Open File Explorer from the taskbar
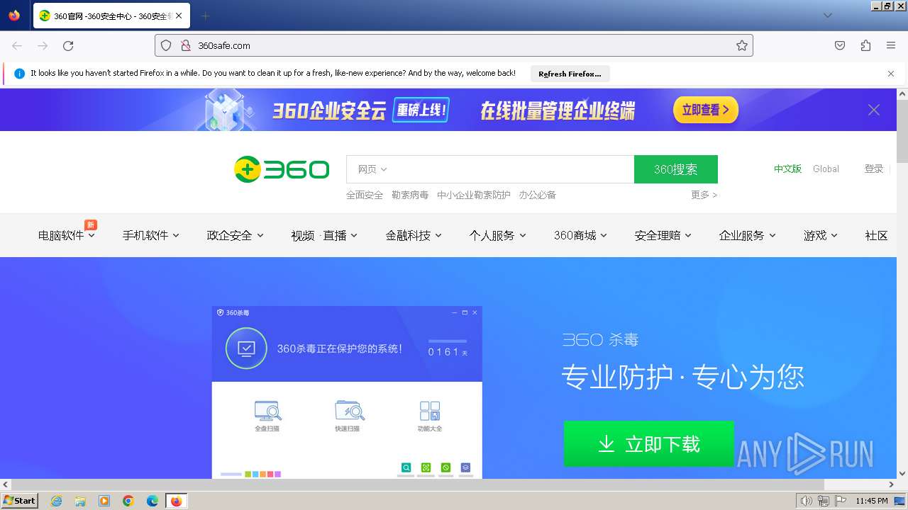 point(80,501)
